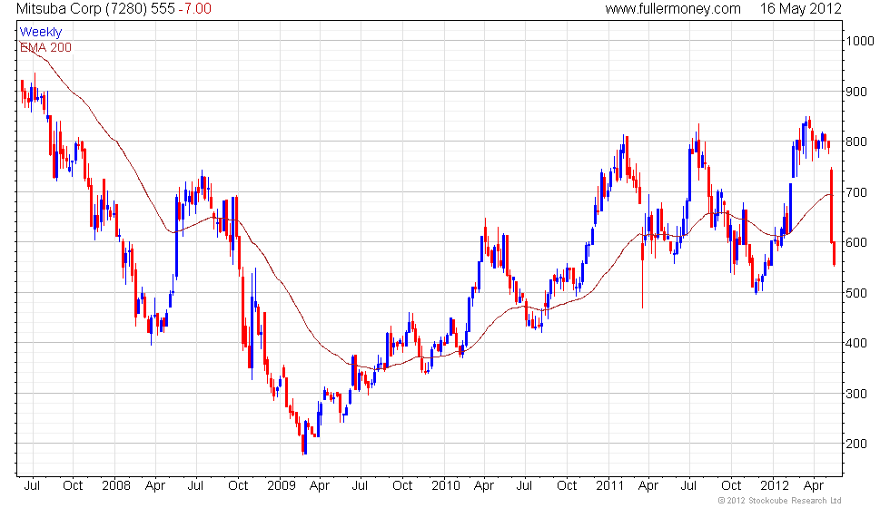Click the '16 May 2012' date label
The height and width of the screenshot is (508, 890).
tap(800, 8)
